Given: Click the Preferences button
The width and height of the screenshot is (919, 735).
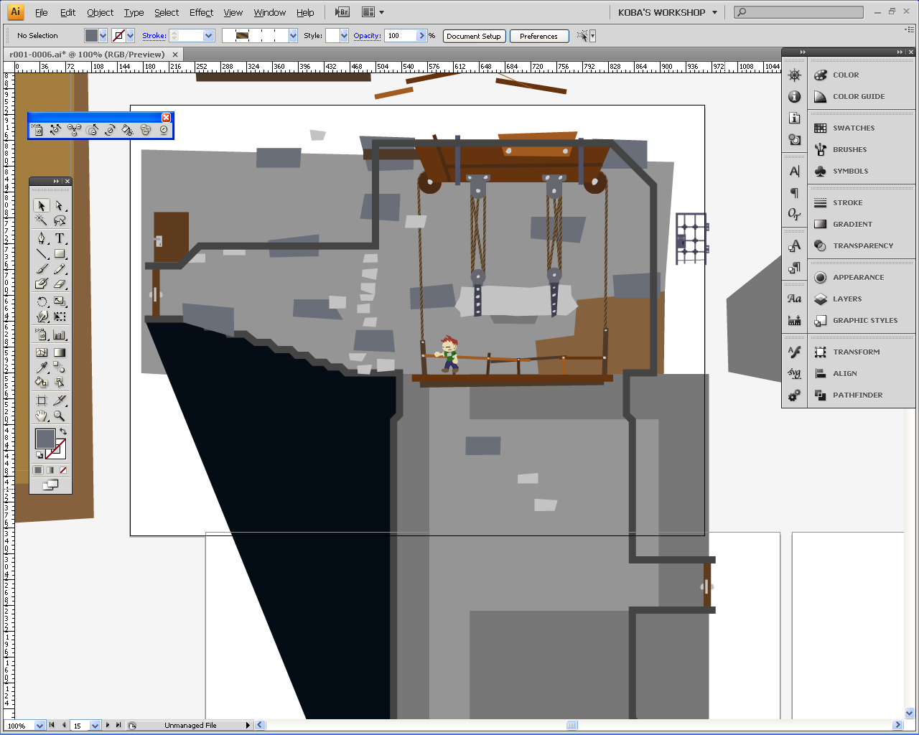Looking at the screenshot, I should (538, 36).
